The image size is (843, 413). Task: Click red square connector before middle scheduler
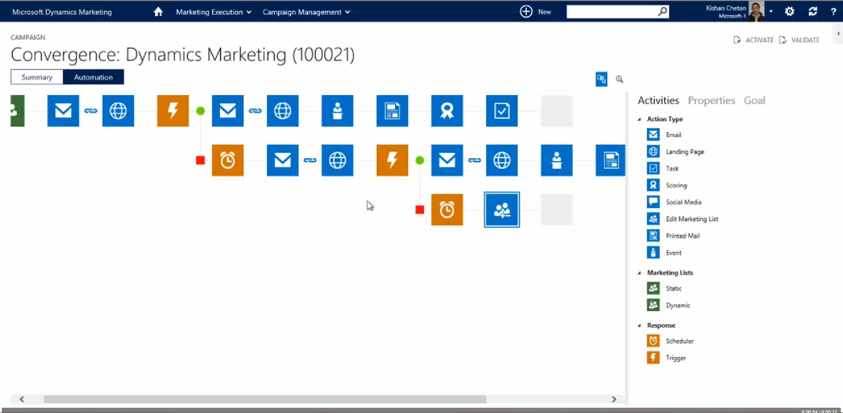click(x=200, y=160)
